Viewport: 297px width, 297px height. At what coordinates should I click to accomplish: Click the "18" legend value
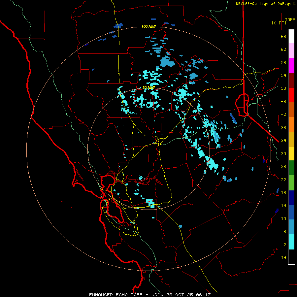tap(283, 193)
